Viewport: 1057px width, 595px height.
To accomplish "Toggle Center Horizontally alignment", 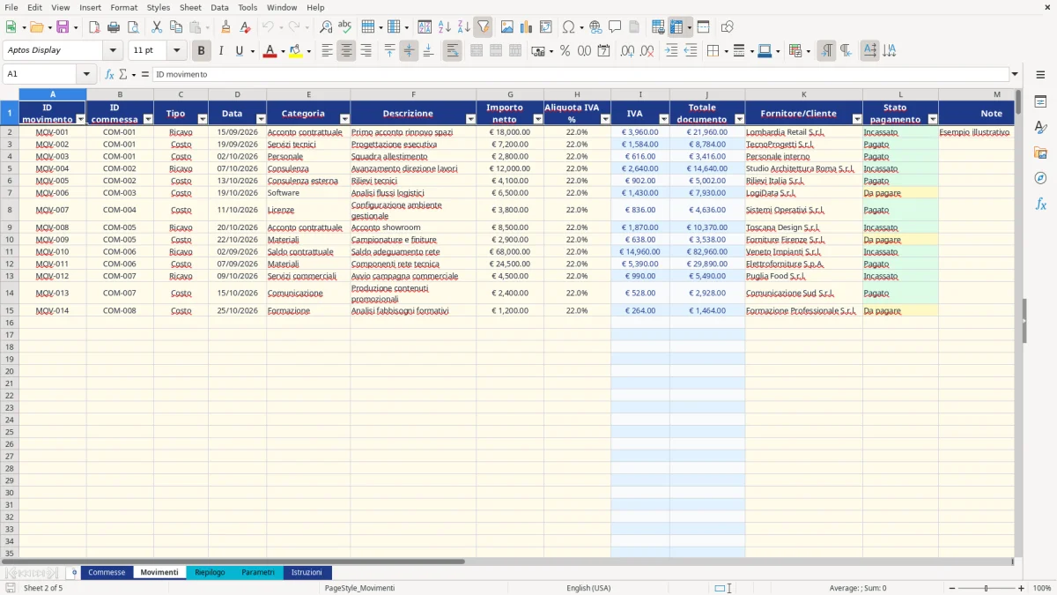I will 346,51.
